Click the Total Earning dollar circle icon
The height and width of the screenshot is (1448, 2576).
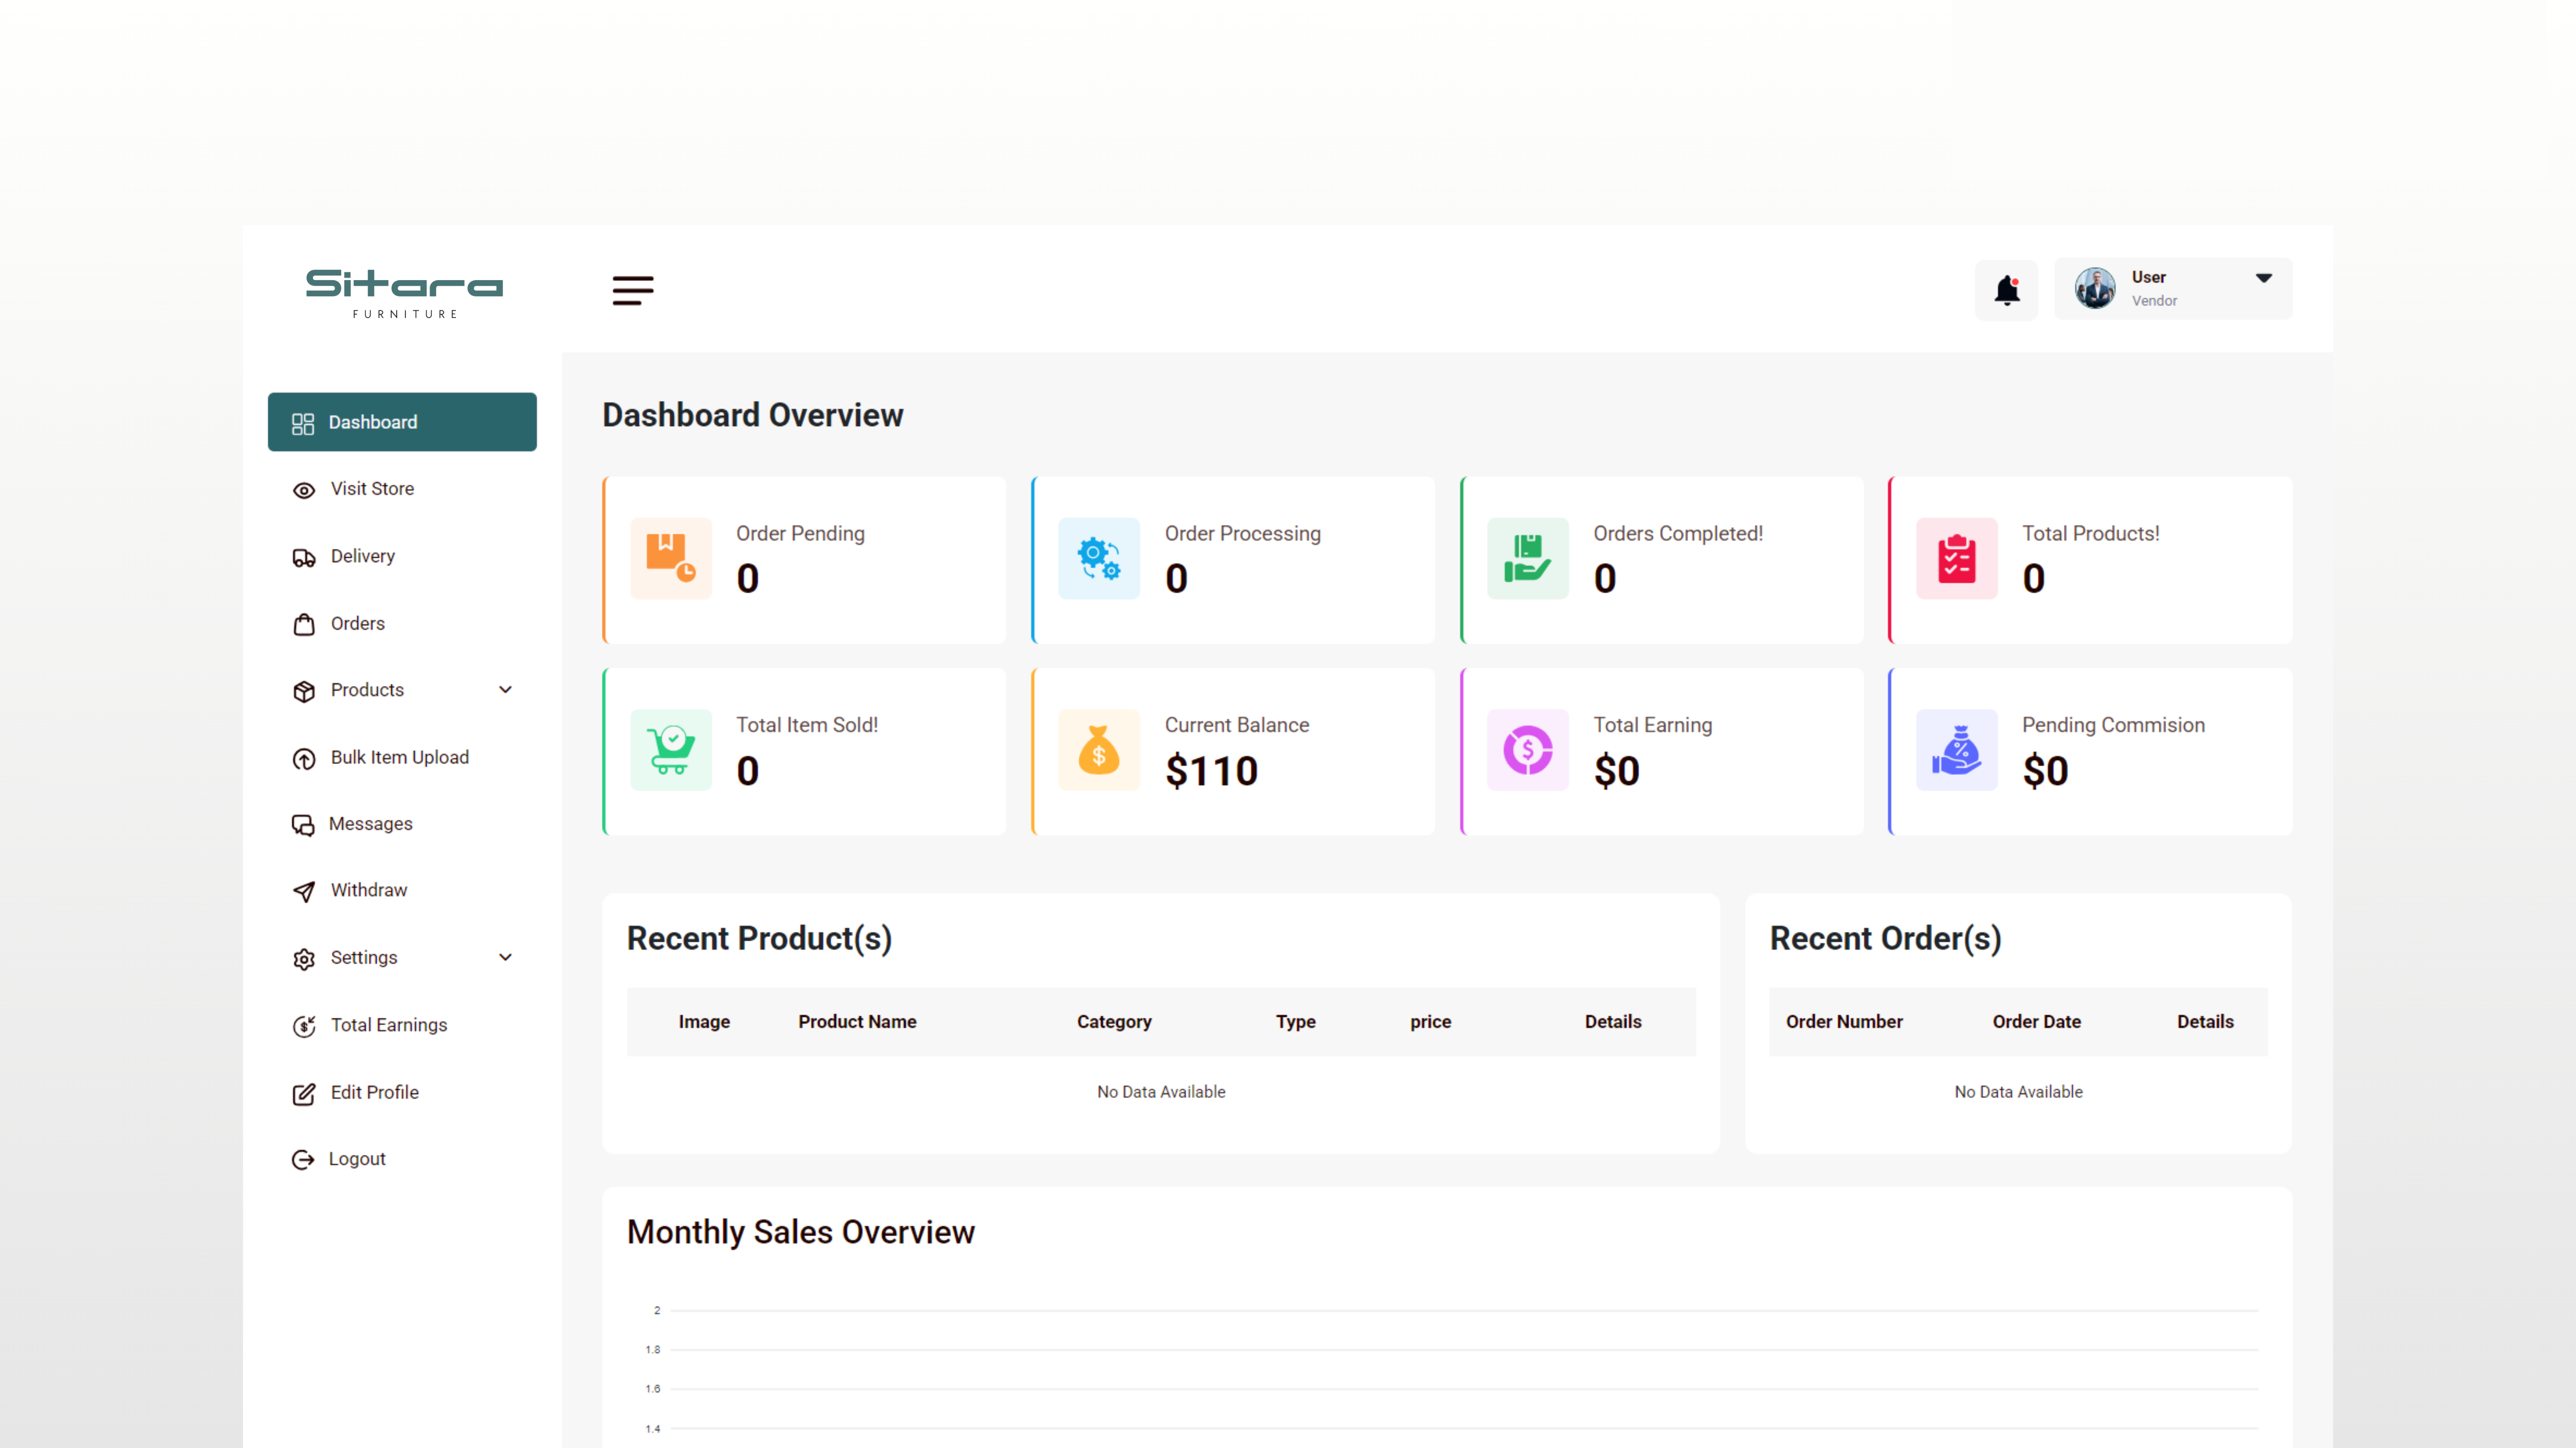coord(1527,750)
